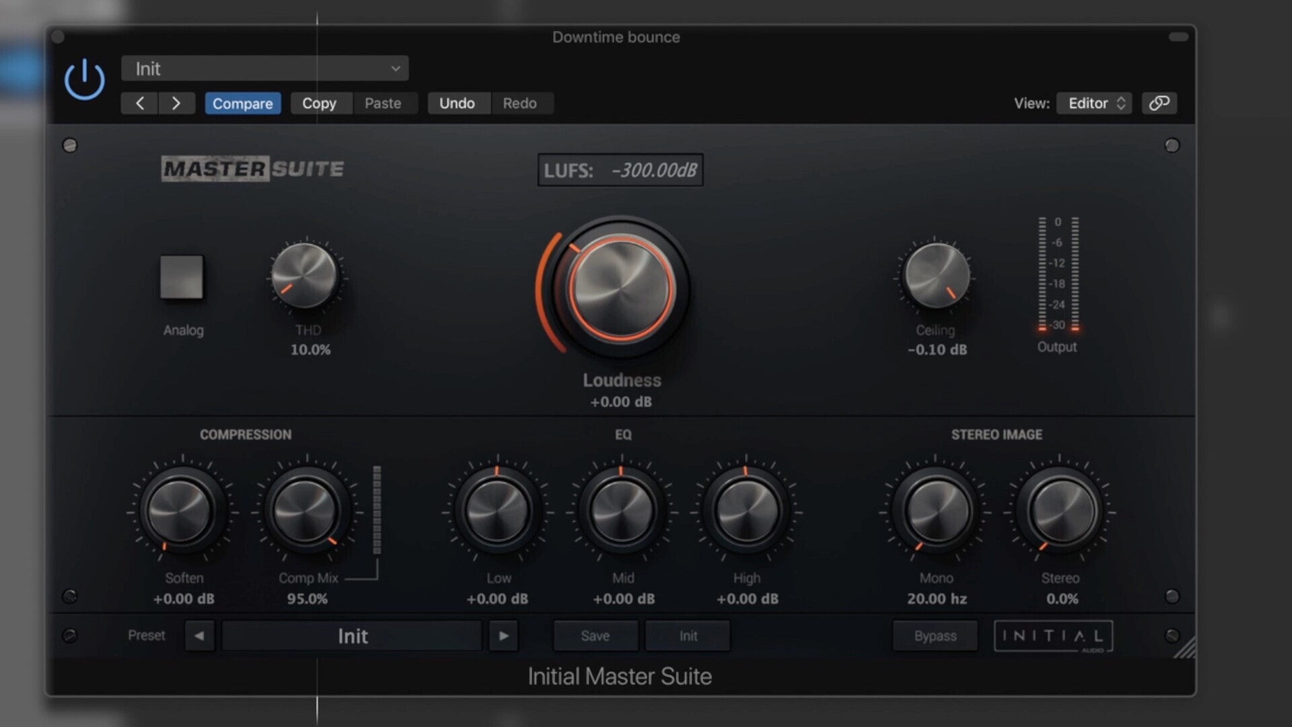Go to next setting with right chevron
The image size is (1292, 727).
click(x=176, y=103)
